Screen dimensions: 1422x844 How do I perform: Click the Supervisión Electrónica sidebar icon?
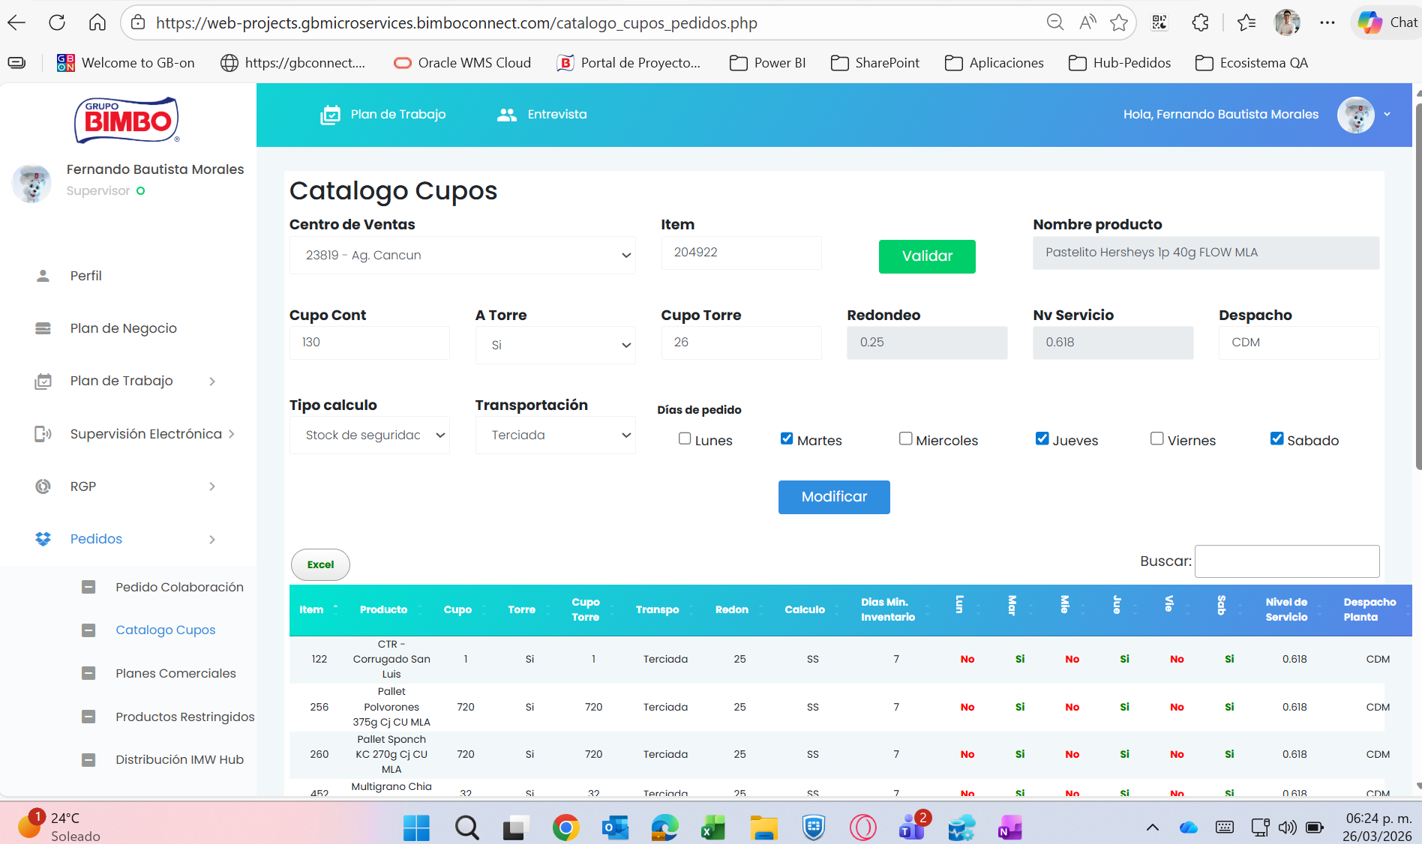[x=43, y=434]
